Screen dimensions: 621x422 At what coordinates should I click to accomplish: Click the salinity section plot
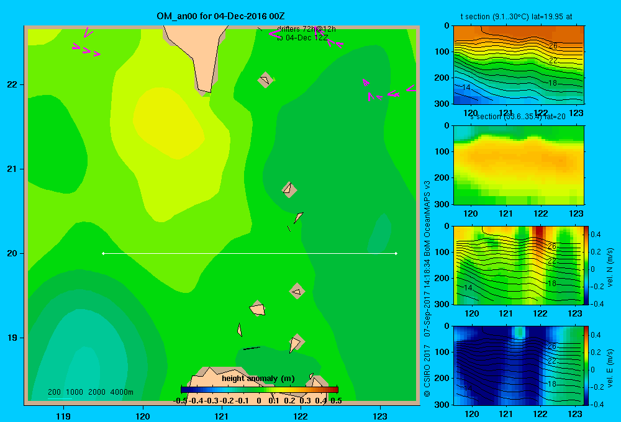pyautogui.click(x=519, y=165)
